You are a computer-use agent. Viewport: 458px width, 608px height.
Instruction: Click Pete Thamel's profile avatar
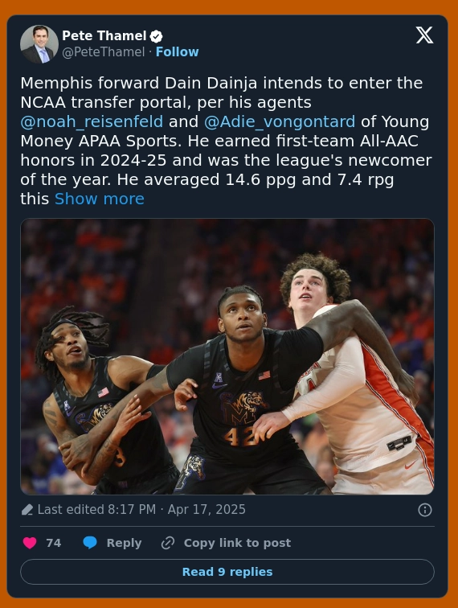point(39,44)
